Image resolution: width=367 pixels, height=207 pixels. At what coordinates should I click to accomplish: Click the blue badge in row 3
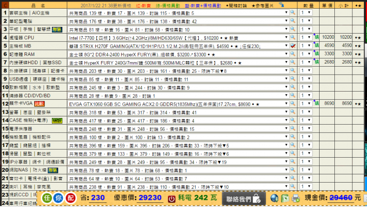[57, 29]
